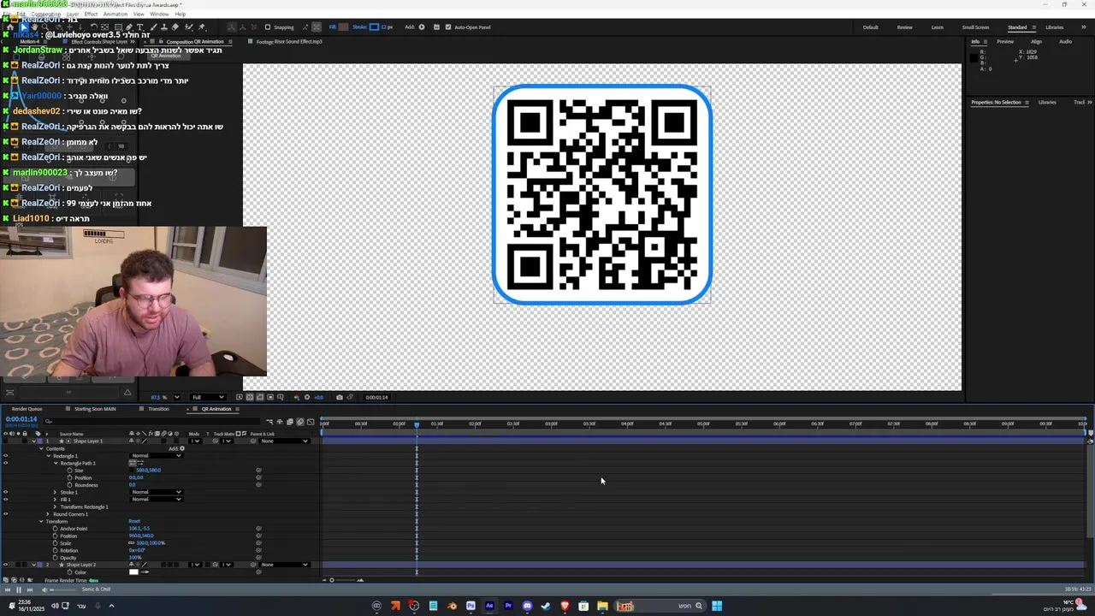Toggle the transparency grid in viewer

250,397
